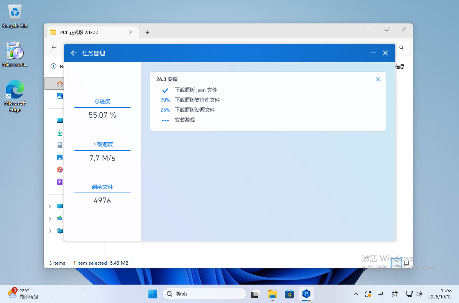Image resolution: width=459 pixels, height=303 pixels.
Task: Open the Downloads arrow icon in the Explorer sidebar
Action: [x=60, y=133]
